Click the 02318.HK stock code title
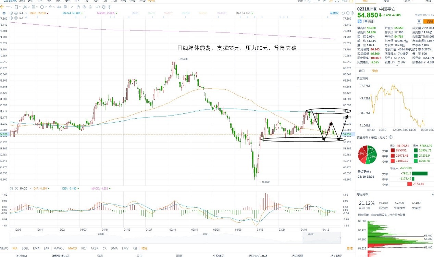This screenshot has height=257, width=434. [x=366, y=9]
